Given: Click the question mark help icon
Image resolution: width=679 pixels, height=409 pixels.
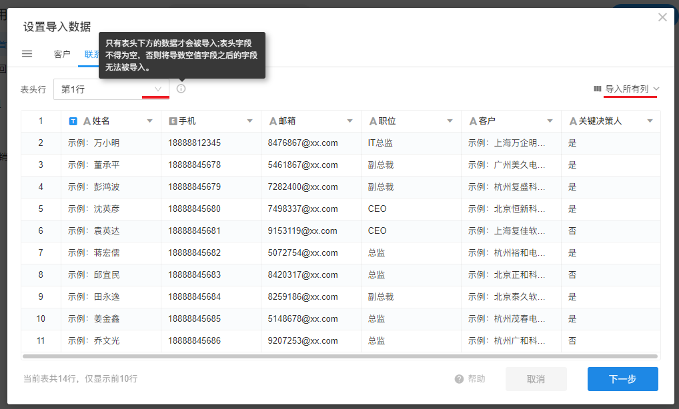Looking at the screenshot, I should [x=459, y=379].
